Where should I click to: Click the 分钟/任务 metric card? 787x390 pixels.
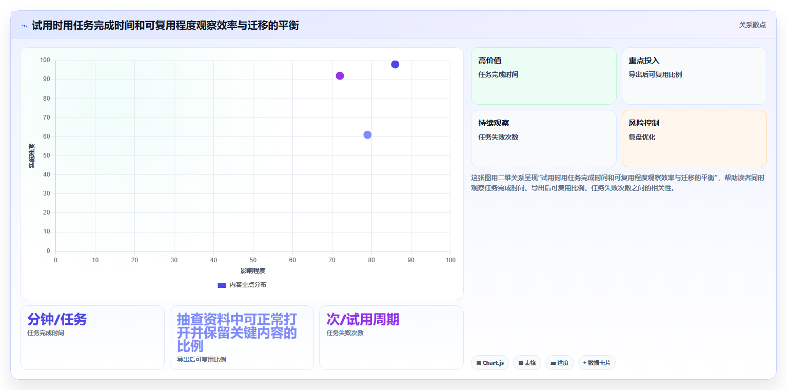[92, 338]
